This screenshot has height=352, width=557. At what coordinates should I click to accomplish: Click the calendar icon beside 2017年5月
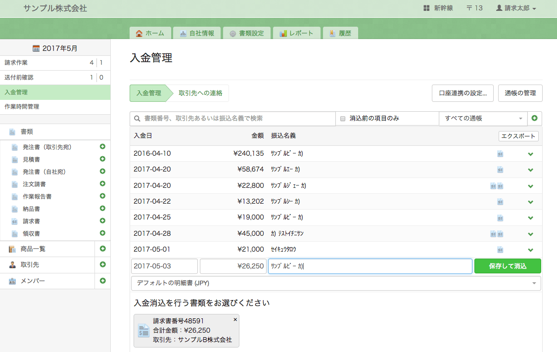pos(36,48)
